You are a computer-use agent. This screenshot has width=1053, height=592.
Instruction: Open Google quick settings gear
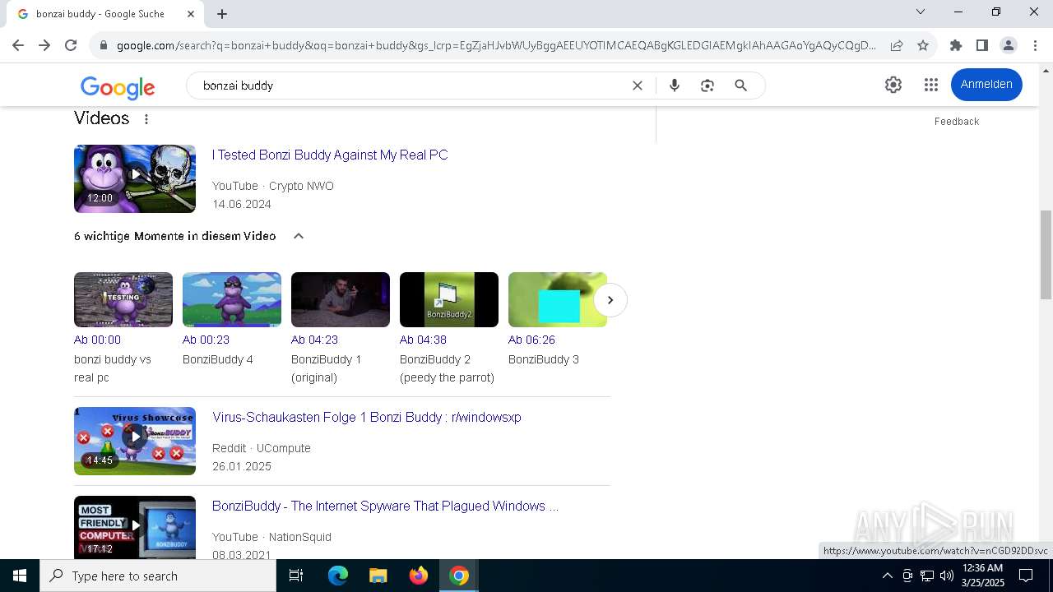[893, 85]
